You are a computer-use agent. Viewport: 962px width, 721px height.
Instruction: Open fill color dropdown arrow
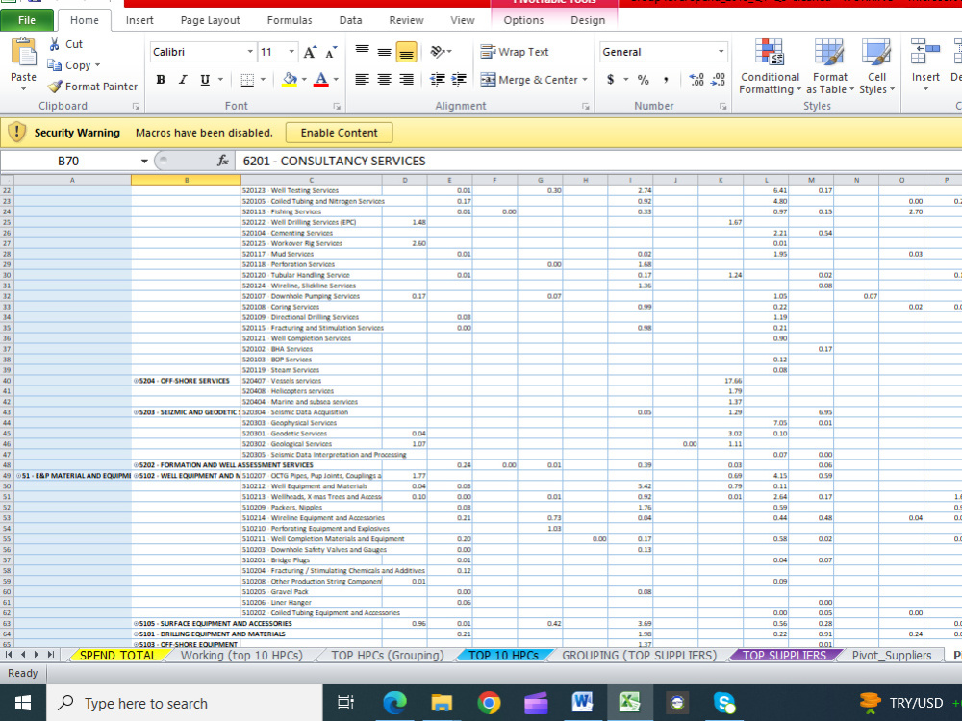pyautogui.click(x=304, y=80)
